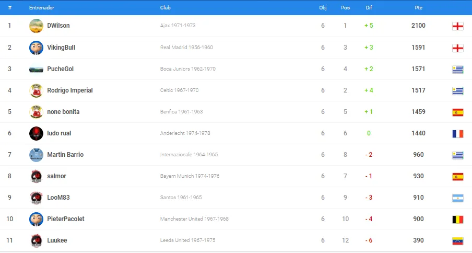Click the 1571 points value
Image resolution: width=472 pixels, height=253 pixels.
click(418, 68)
